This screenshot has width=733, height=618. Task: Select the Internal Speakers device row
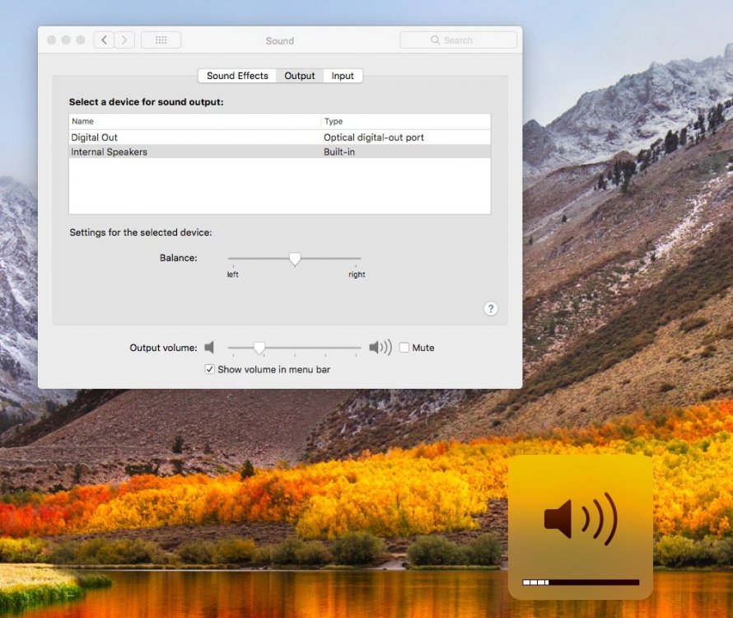tap(279, 152)
